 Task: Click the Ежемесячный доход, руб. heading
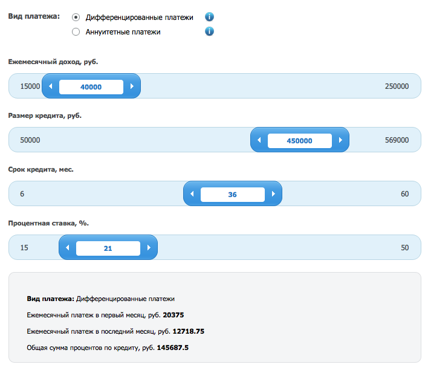pos(53,62)
